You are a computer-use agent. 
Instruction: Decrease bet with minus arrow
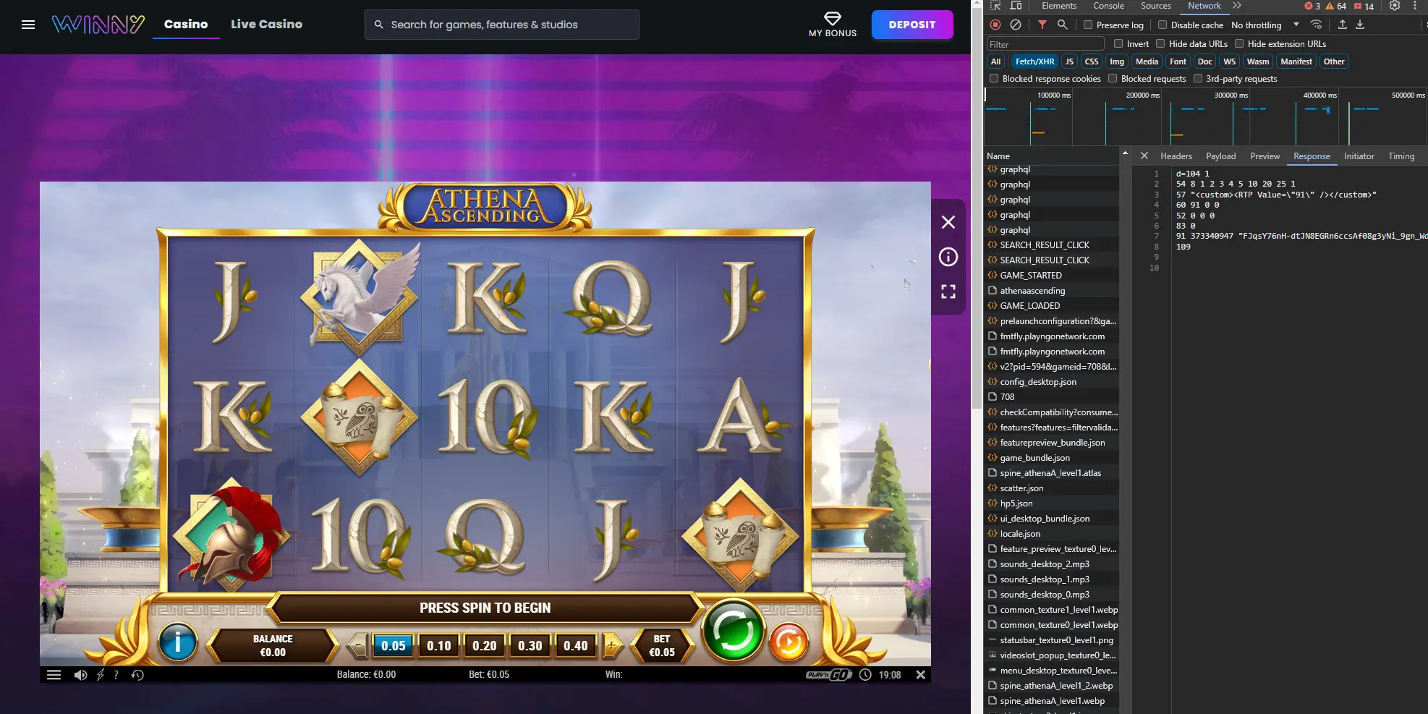(358, 645)
